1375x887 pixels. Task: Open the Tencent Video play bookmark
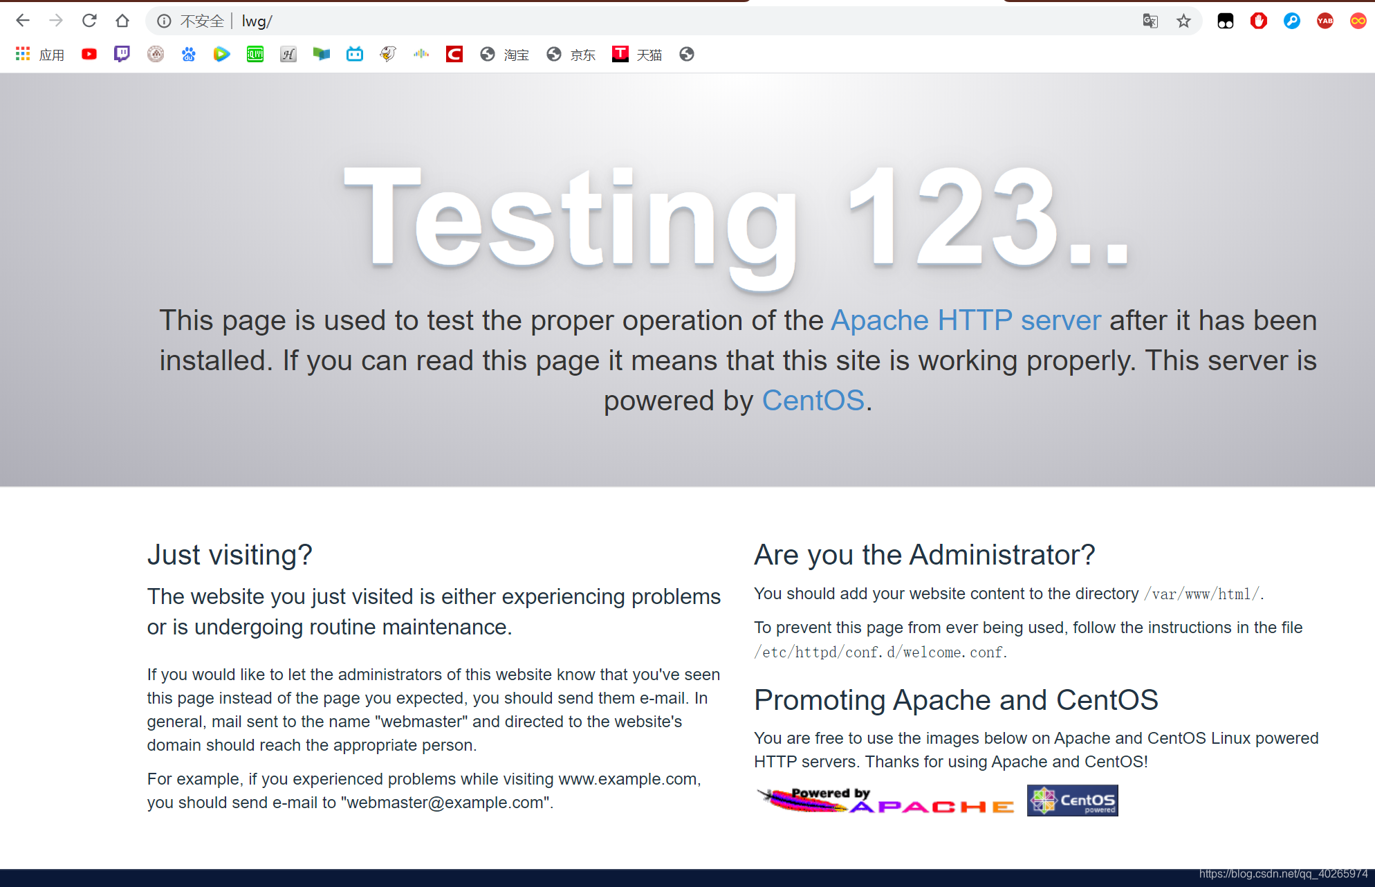221,54
